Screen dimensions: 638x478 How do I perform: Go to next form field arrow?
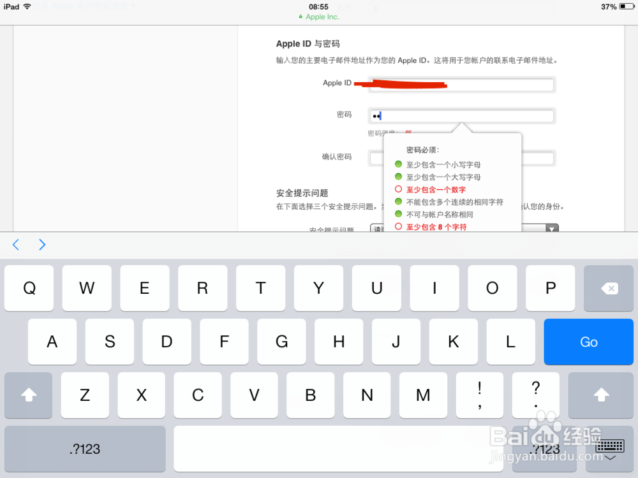[42, 245]
